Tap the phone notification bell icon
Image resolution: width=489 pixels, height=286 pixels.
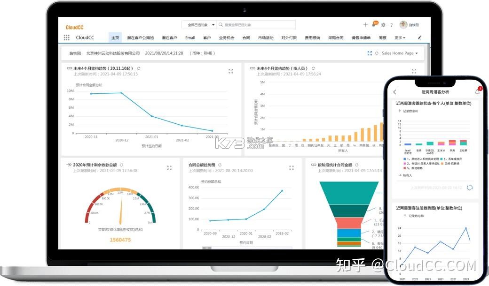(477, 92)
